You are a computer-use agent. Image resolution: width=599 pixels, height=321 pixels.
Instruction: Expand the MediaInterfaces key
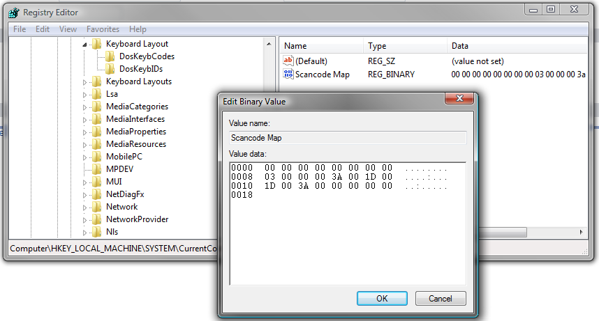click(x=84, y=120)
